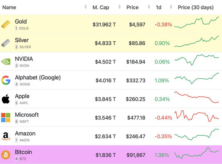Open the Amazon company link
The image size is (222, 164).
pos(25,133)
